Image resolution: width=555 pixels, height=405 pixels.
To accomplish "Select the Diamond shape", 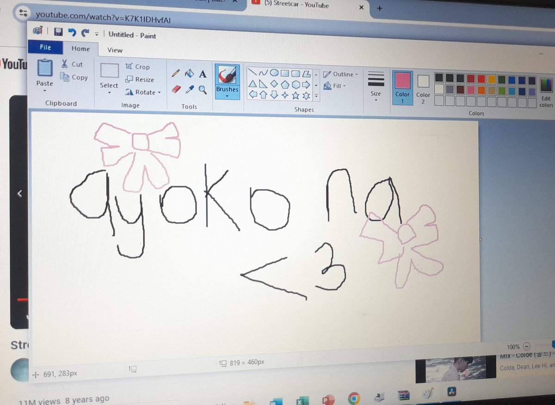I will pyautogui.click(x=274, y=84).
